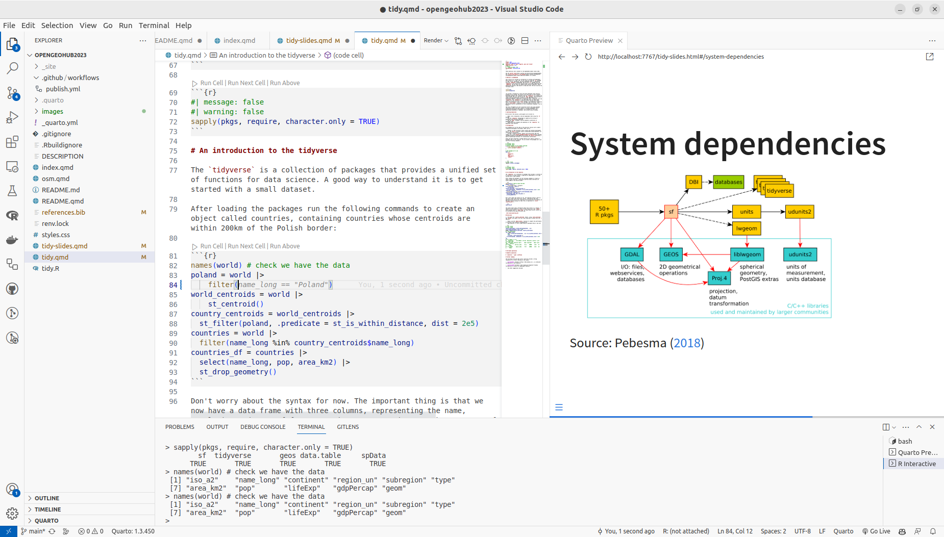Click the preview URL address field

click(681, 57)
